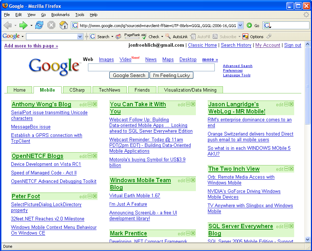Click the vertical scrollbar down arrow

point(308,239)
